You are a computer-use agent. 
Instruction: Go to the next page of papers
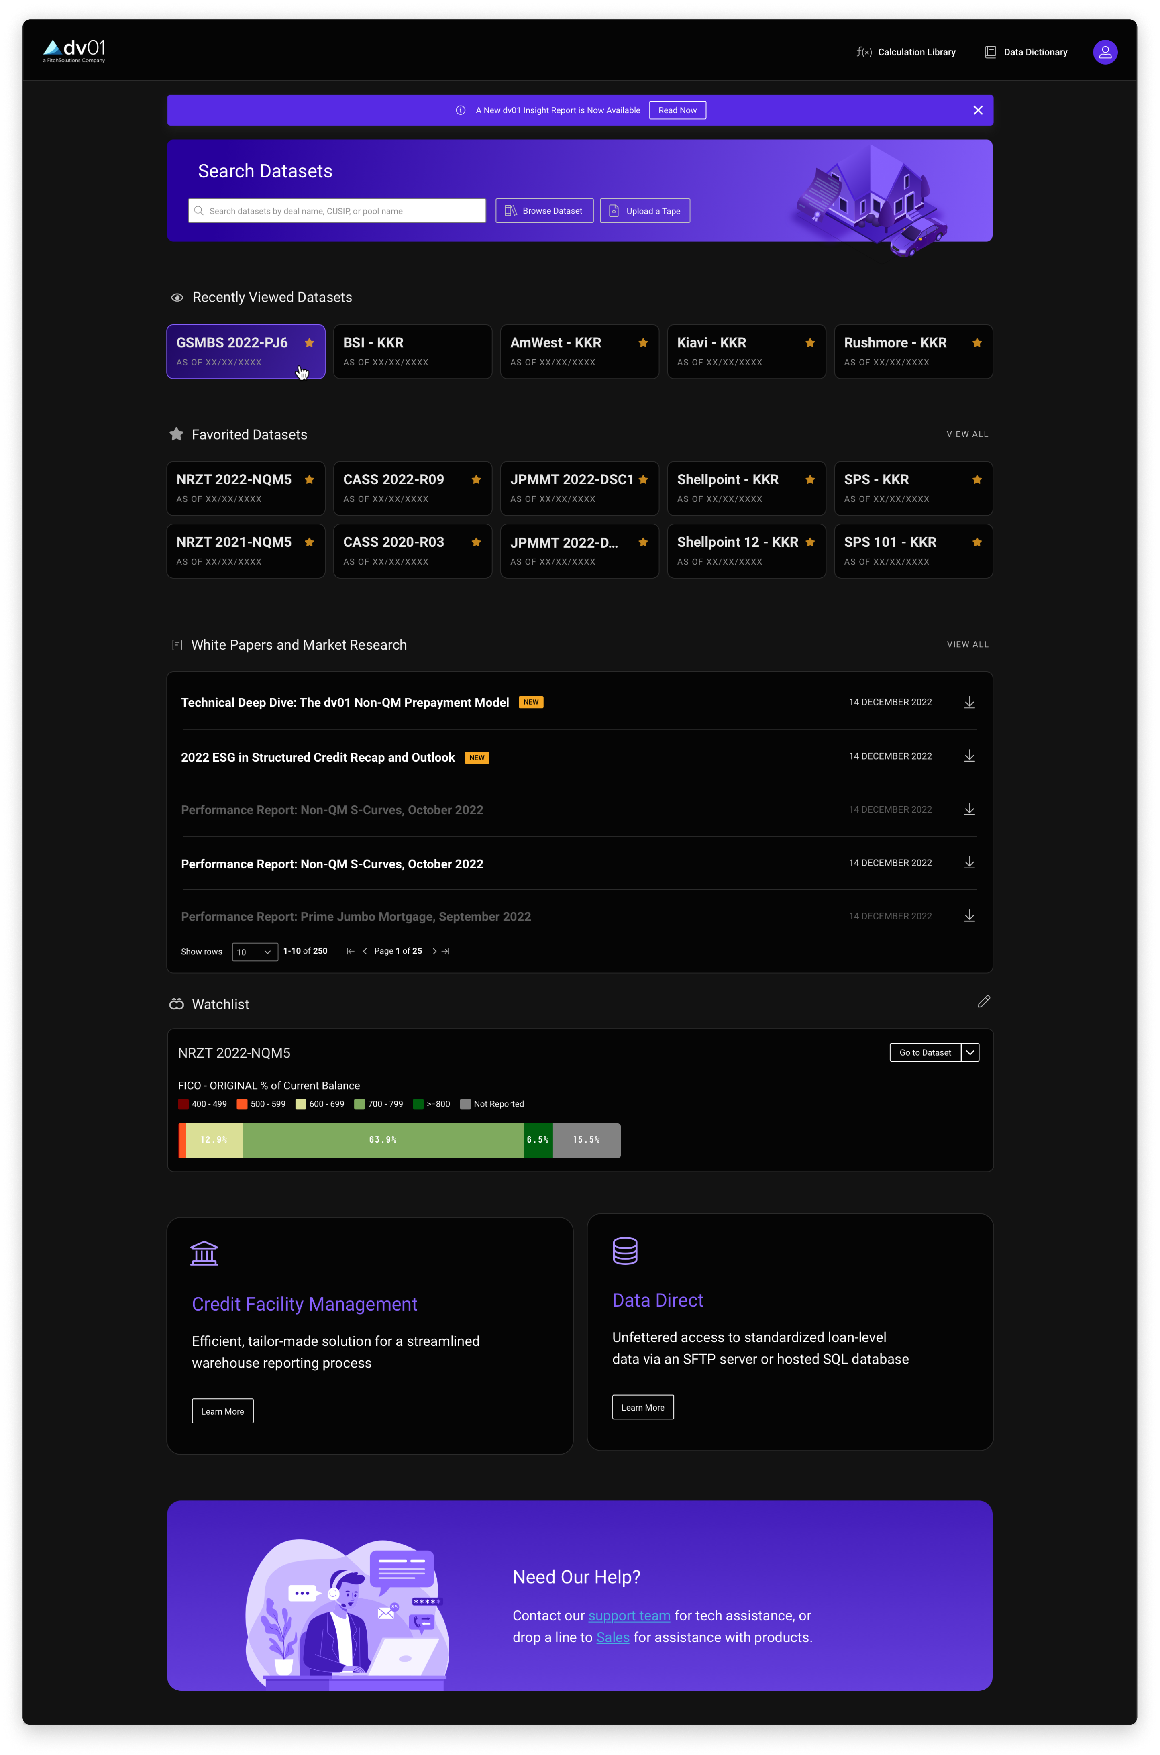pos(434,951)
